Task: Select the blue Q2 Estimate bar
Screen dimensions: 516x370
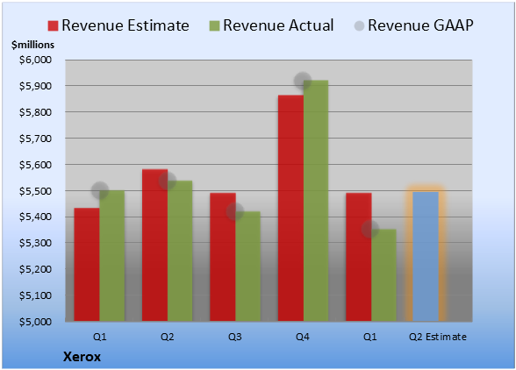Action: coord(426,257)
